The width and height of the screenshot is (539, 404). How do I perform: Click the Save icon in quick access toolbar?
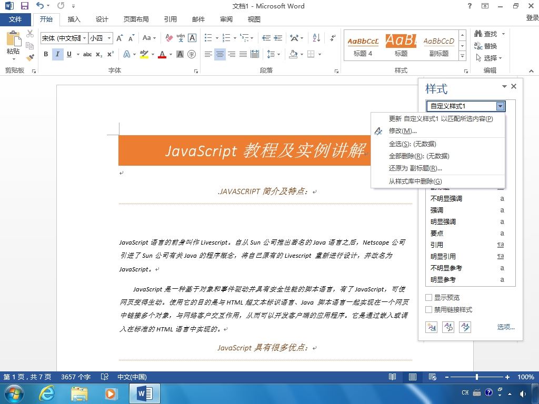[x=24, y=6]
